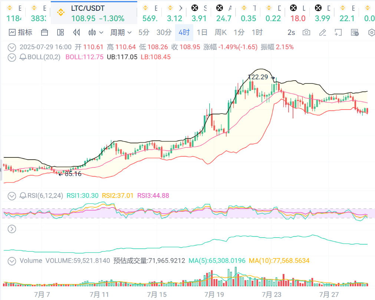Select the 1日 timeframe
The width and height of the screenshot is (375, 300).
tap(202, 32)
